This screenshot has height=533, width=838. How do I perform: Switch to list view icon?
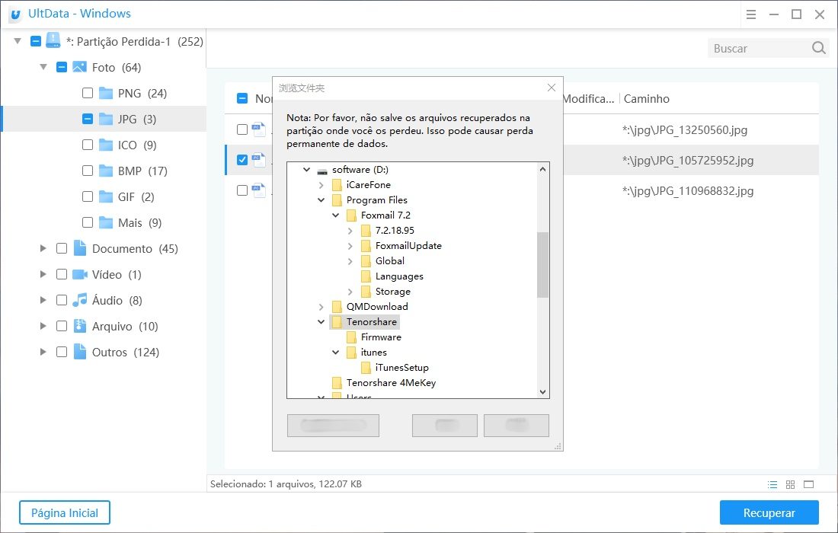point(772,484)
